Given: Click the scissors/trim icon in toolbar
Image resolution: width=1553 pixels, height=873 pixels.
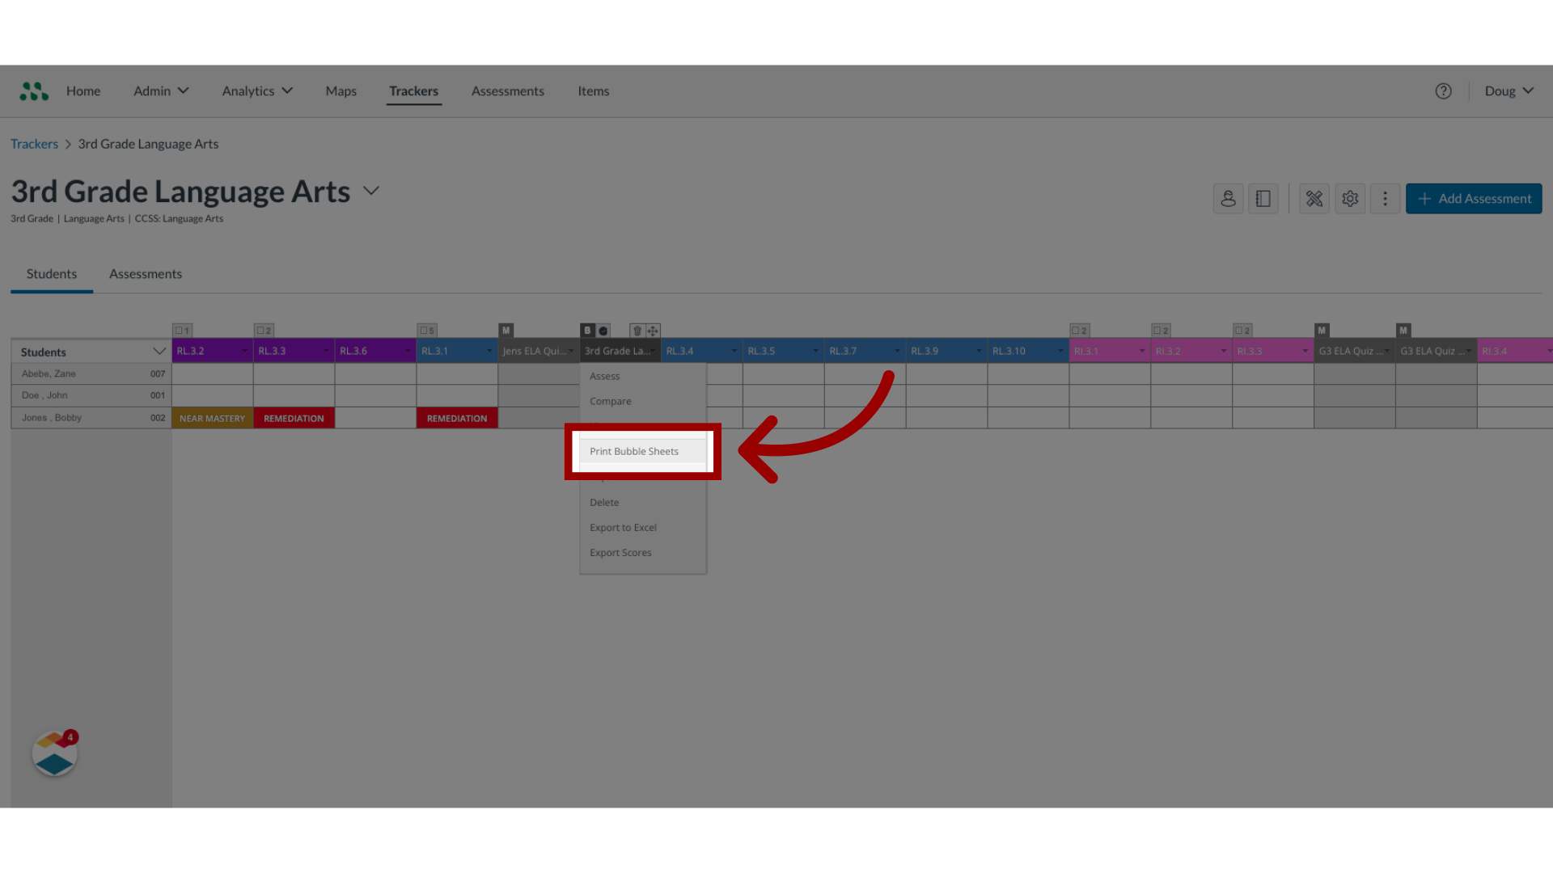Looking at the screenshot, I should tap(1314, 198).
